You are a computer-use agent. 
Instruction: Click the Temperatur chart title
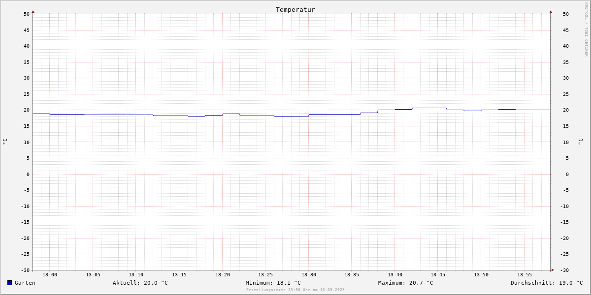[295, 9]
